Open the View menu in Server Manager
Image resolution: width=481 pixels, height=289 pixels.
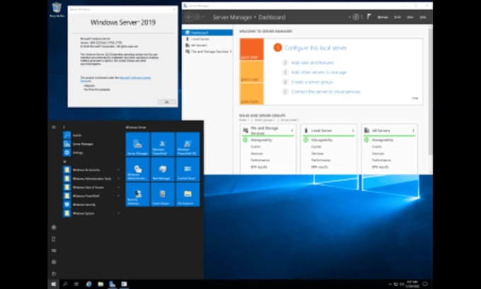(x=410, y=17)
